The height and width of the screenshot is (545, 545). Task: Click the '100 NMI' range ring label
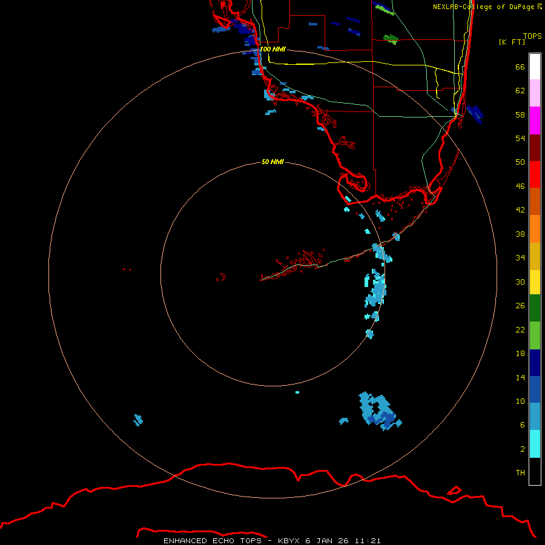click(272, 49)
